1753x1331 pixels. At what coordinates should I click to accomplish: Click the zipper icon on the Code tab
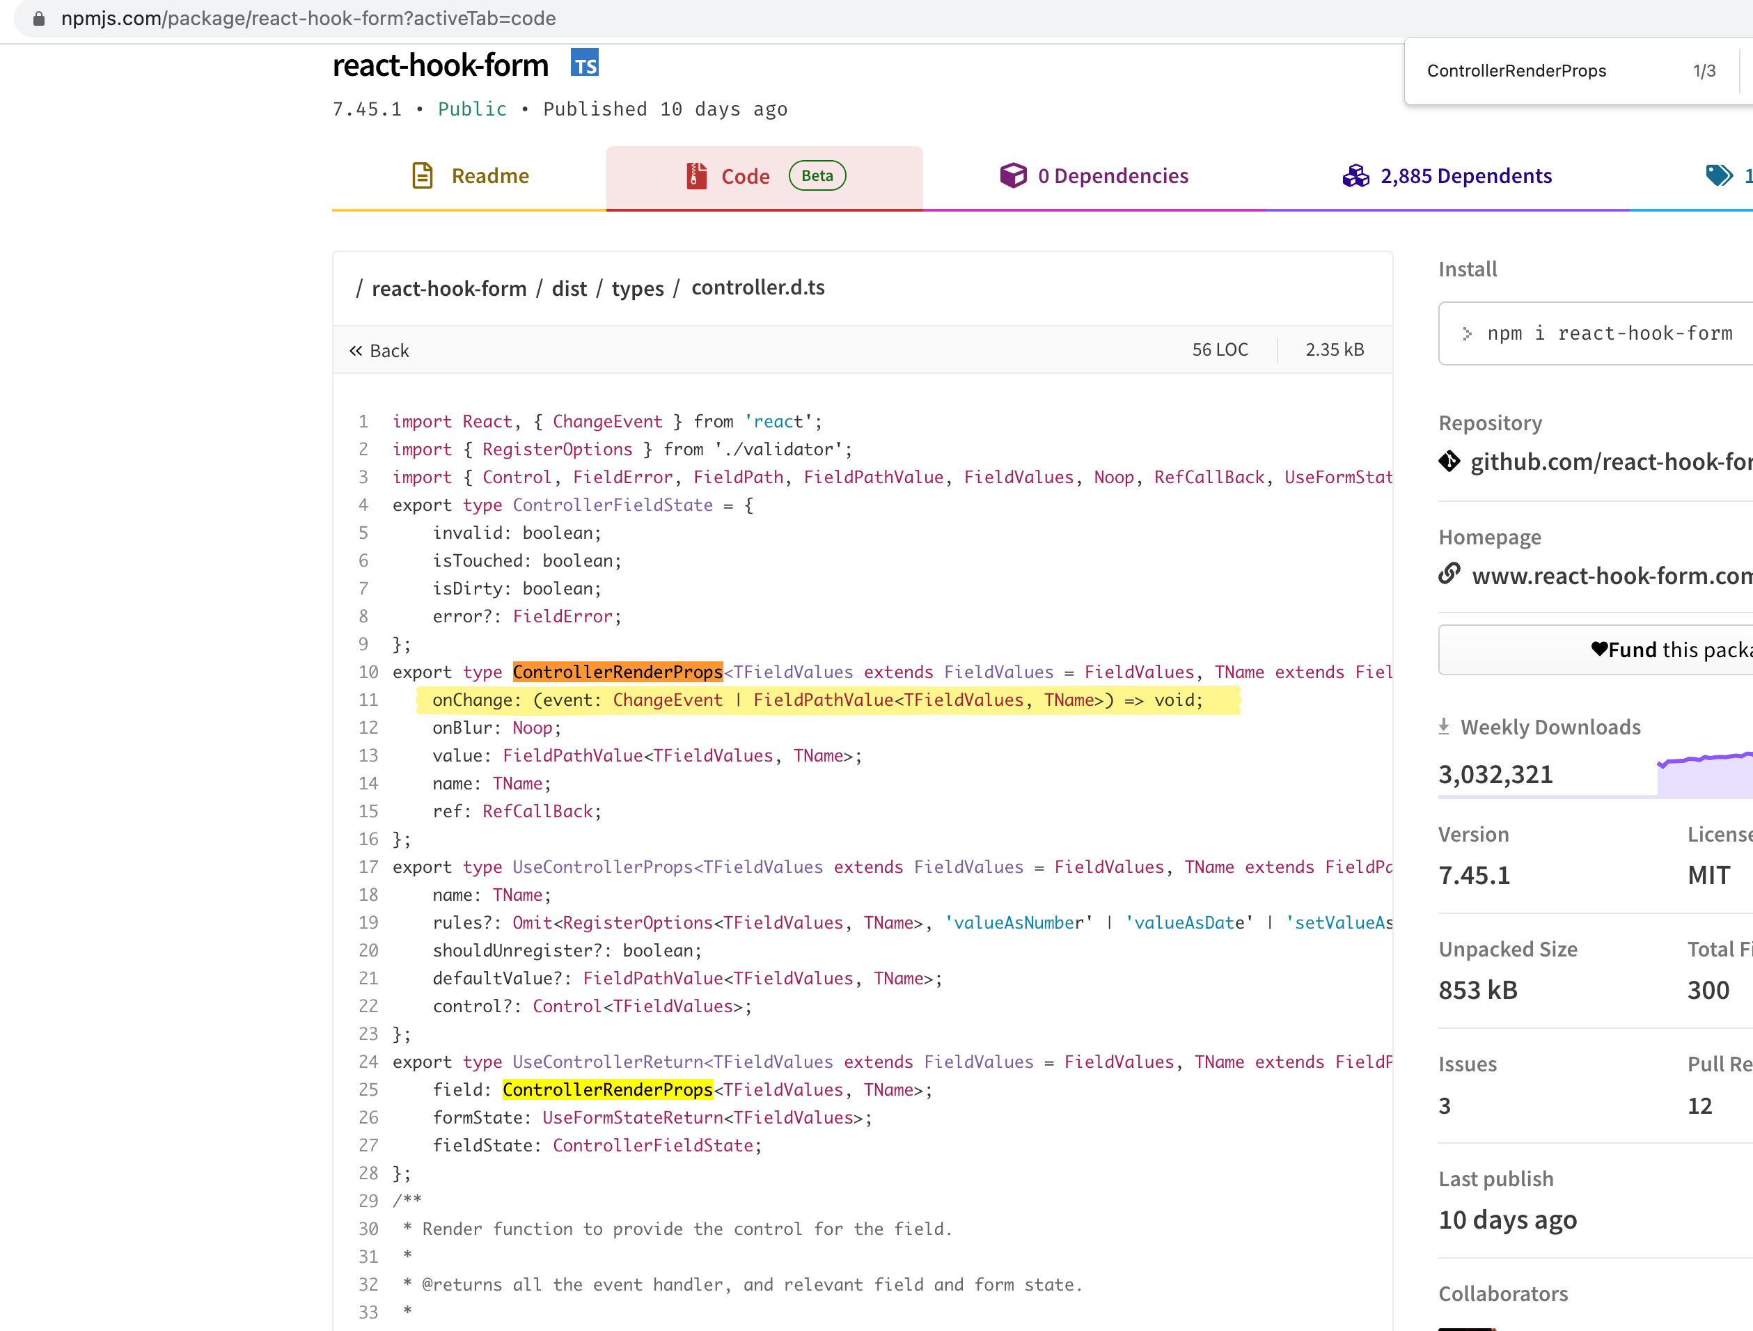coord(695,175)
